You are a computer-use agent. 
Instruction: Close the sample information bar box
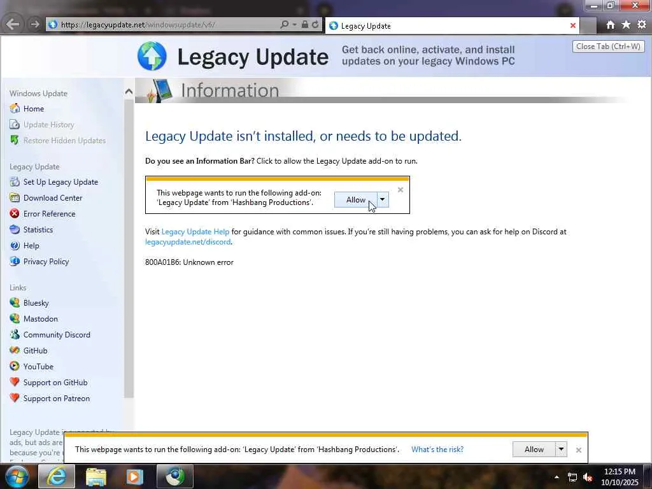(400, 190)
